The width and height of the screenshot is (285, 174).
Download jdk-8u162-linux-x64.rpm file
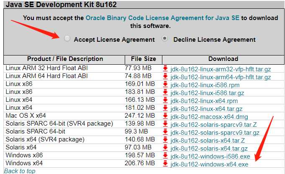(204, 101)
